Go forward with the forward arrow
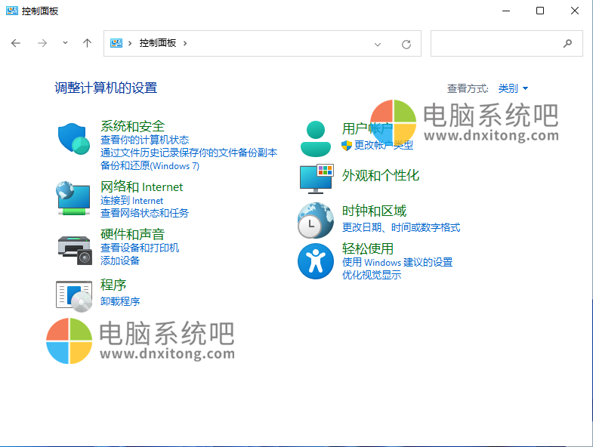593x447 pixels. point(42,43)
